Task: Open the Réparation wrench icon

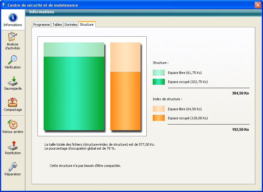Action: coord(13,167)
